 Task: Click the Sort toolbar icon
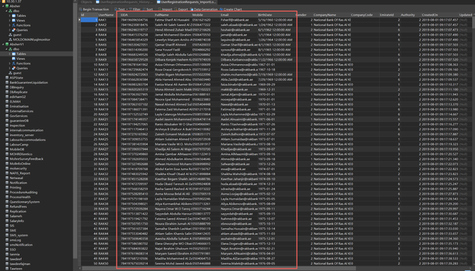pos(144,10)
